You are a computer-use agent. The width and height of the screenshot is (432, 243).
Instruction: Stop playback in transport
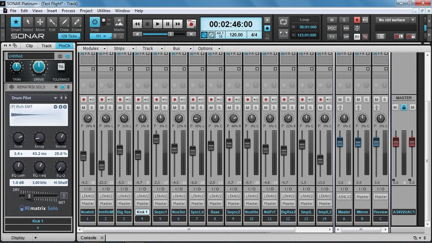pyautogui.click(x=147, y=24)
